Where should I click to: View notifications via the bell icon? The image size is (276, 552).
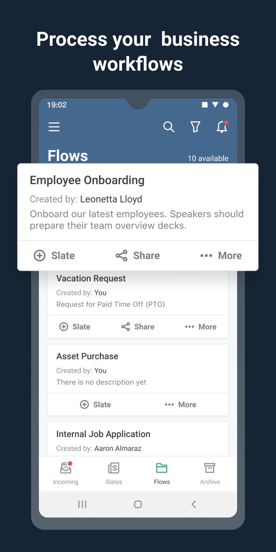(x=222, y=127)
